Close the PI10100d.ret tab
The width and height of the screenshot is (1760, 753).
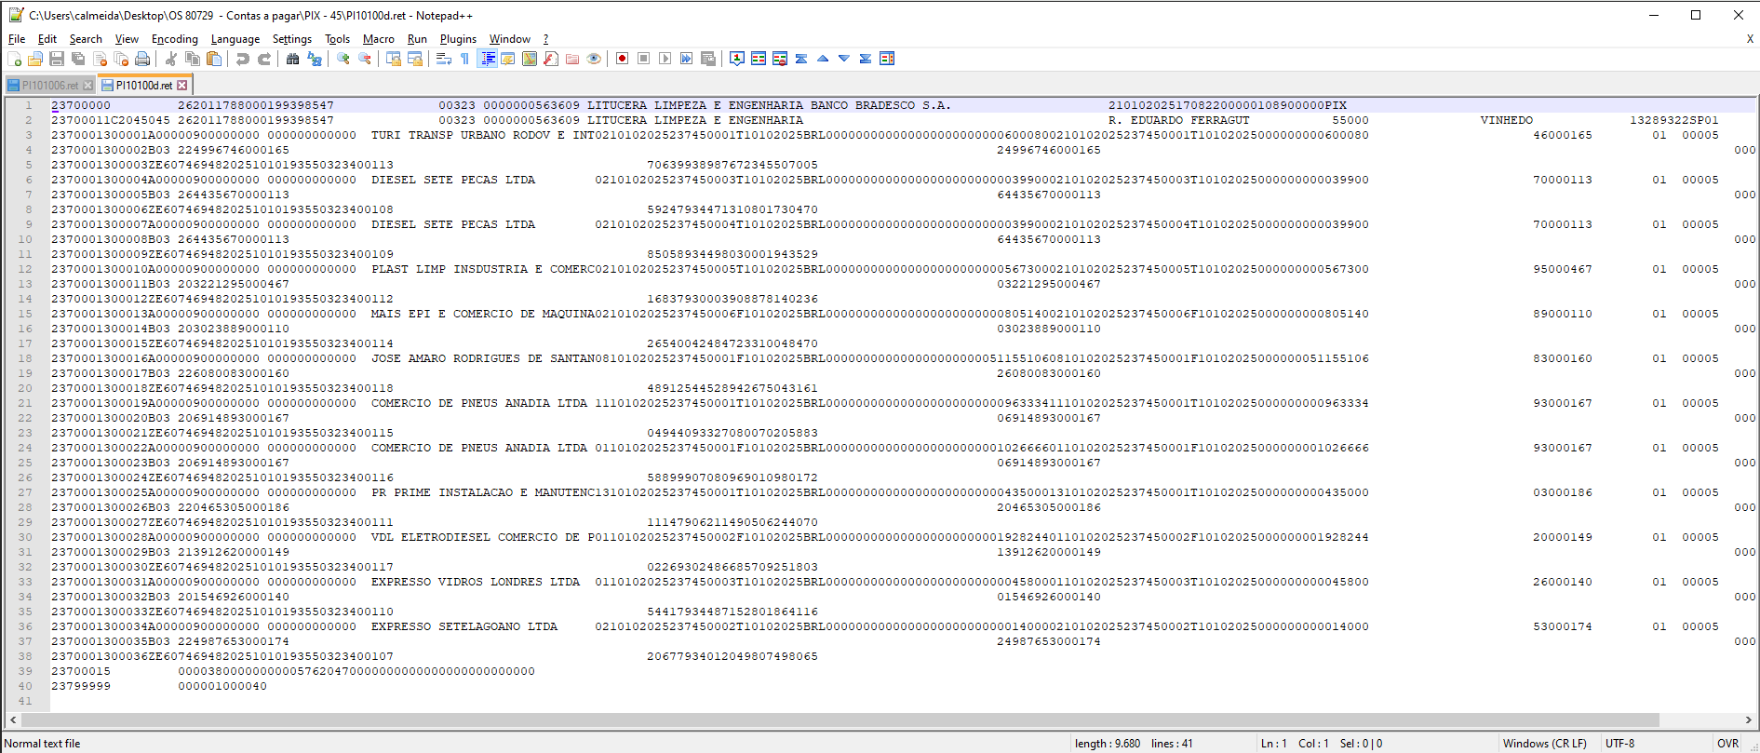coord(182,86)
